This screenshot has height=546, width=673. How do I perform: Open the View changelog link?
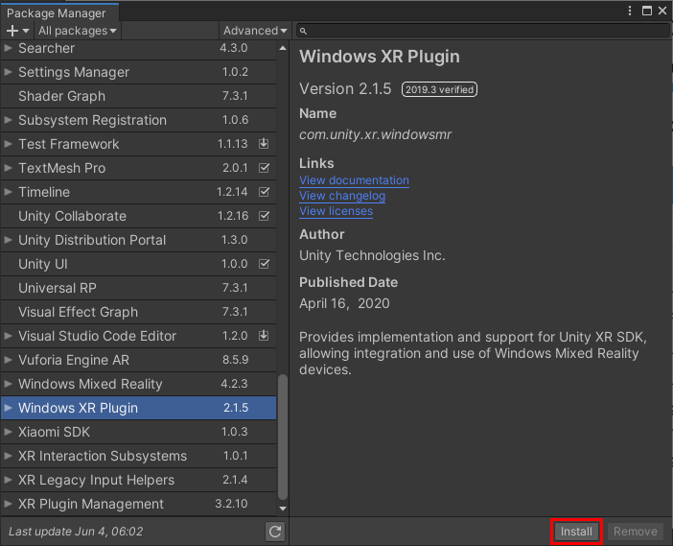point(342,196)
